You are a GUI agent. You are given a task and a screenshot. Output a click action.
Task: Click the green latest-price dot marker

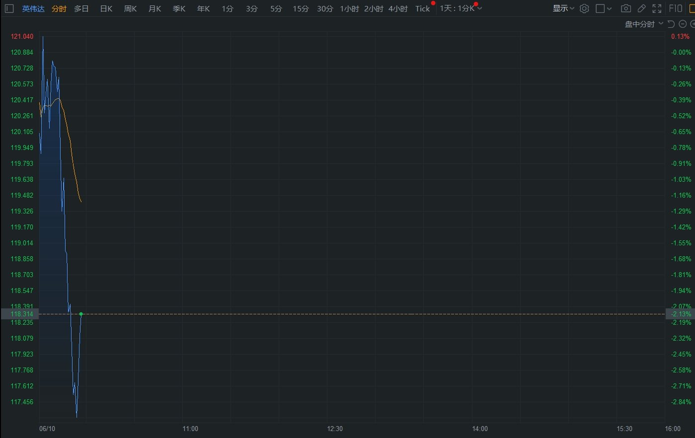pyautogui.click(x=81, y=314)
